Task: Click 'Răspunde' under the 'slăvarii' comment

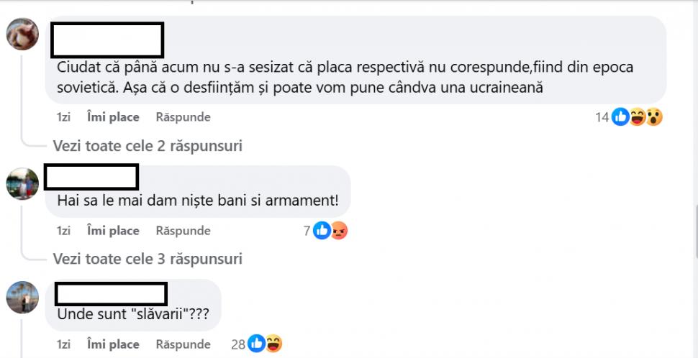Action: (183, 344)
